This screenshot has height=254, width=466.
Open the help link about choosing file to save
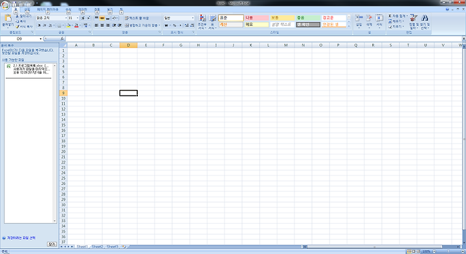click(21, 238)
